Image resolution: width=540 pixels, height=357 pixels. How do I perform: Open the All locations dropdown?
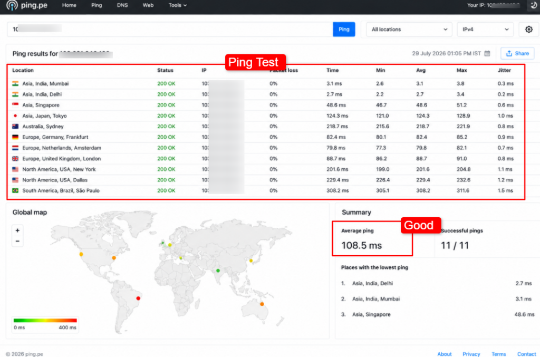pyautogui.click(x=409, y=29)
